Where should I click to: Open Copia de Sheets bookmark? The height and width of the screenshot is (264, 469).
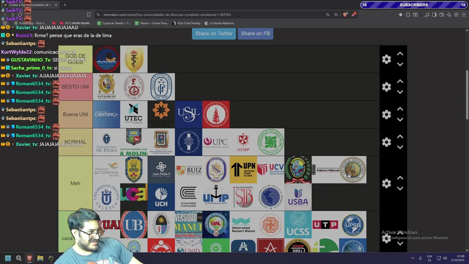[x=114, y=23]
